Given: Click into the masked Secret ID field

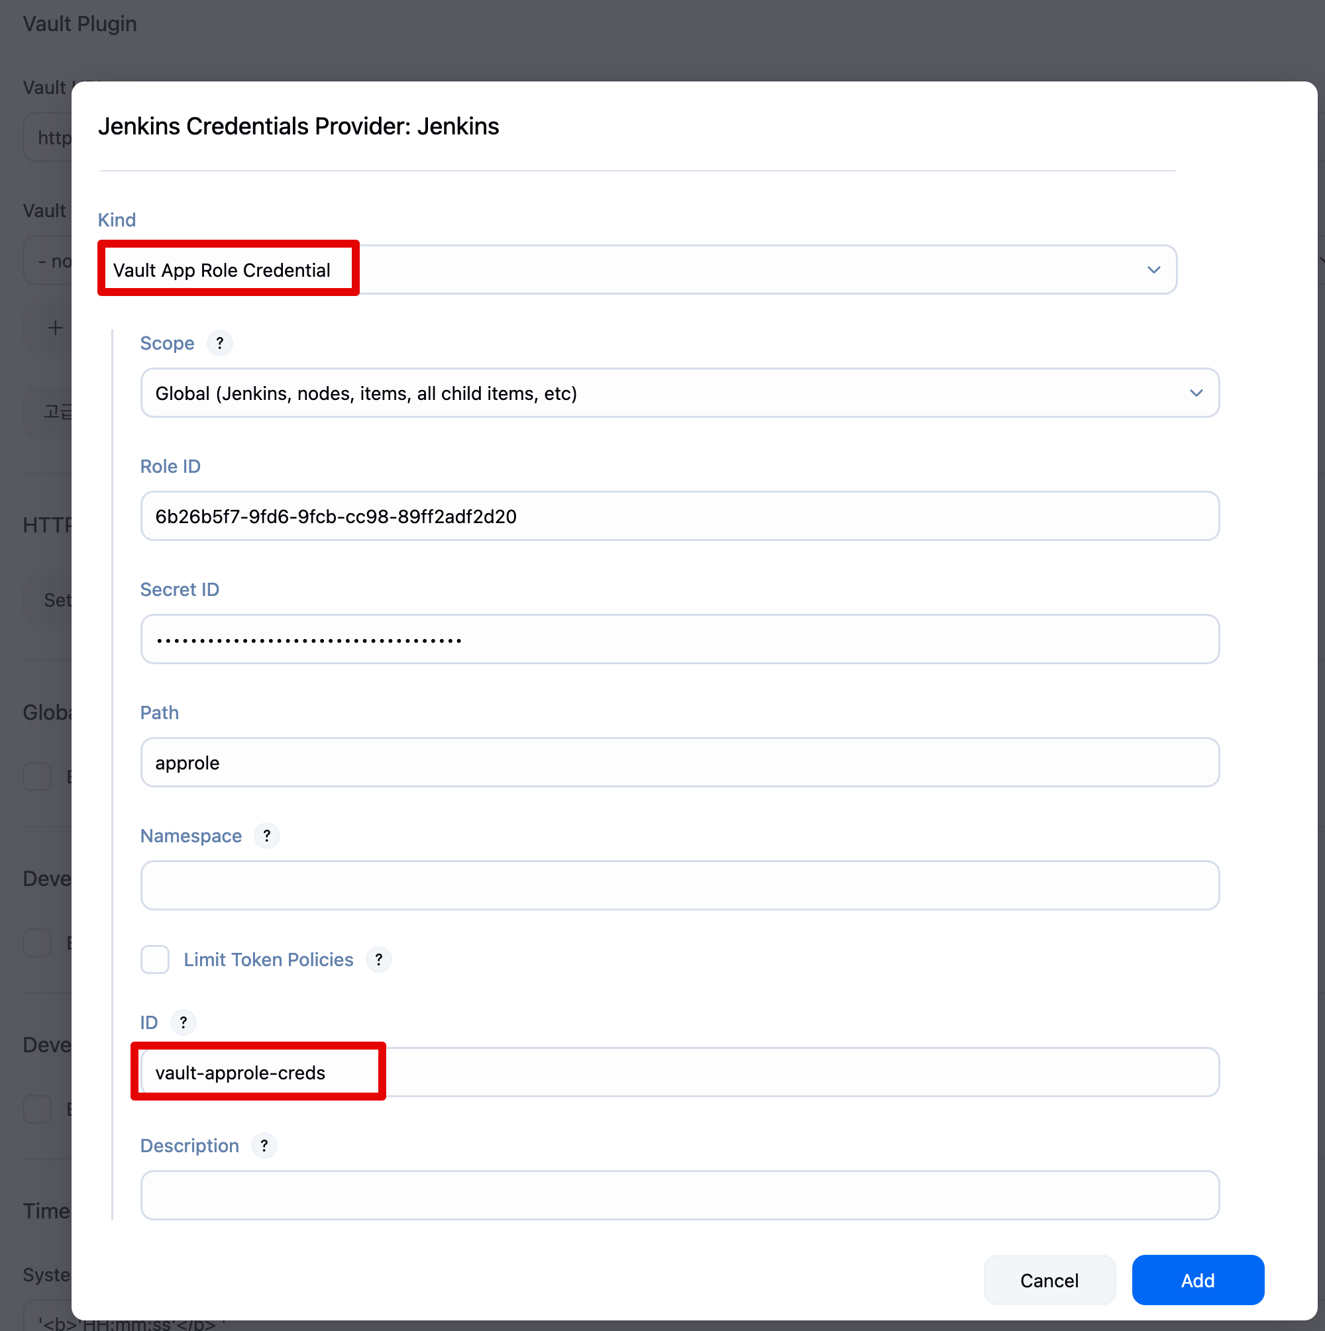Looking at the screenshot, I should (680, 639).
